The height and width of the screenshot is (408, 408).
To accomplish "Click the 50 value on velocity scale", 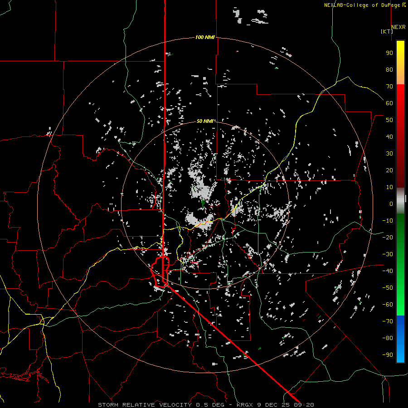I will coord(389,120).
